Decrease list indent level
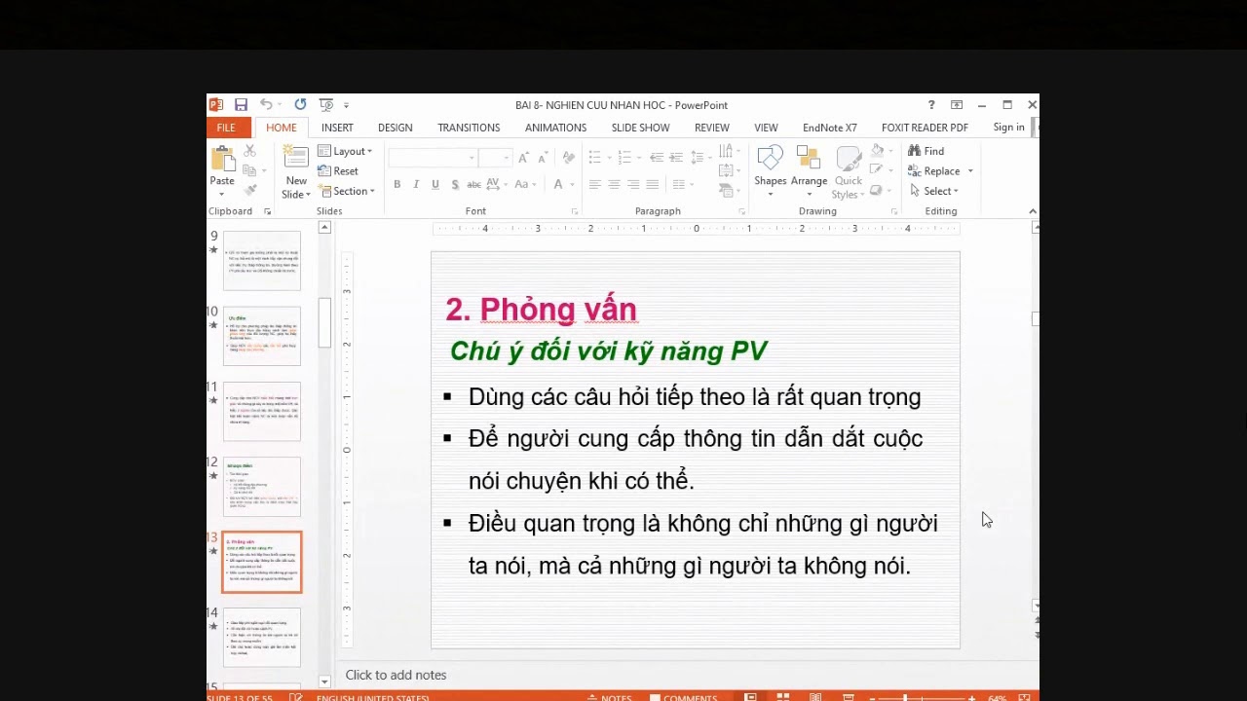The height and width of the screenshot is (701, 1247). tap(657, 158)
